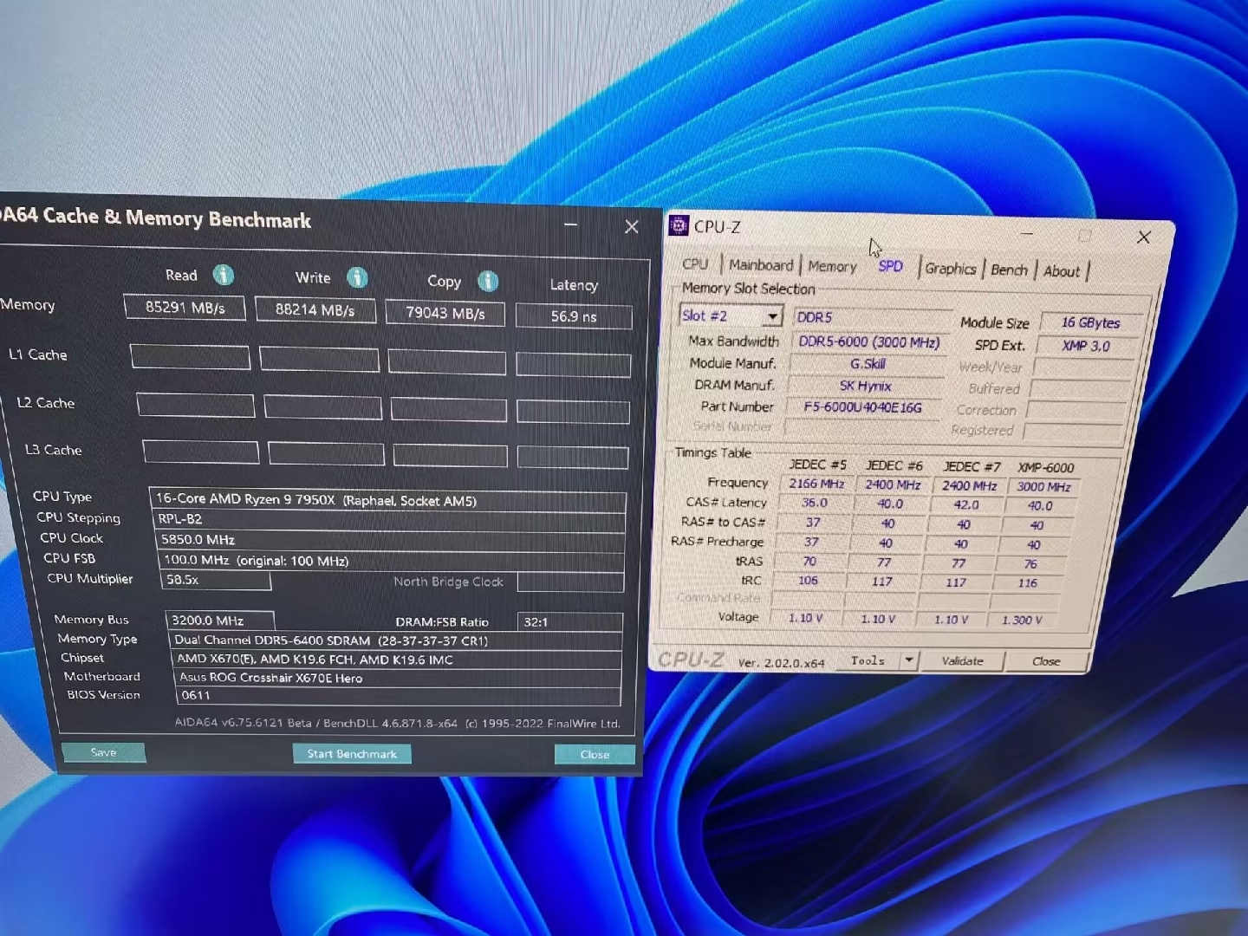Click the CPU Type field with Ryzen 9 7950X

pyautogui.click(x=387, y=500)
